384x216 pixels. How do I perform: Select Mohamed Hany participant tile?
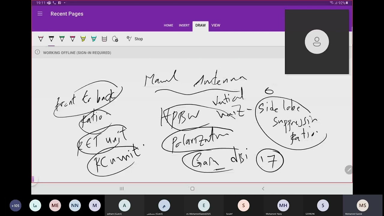click(283, 205)
